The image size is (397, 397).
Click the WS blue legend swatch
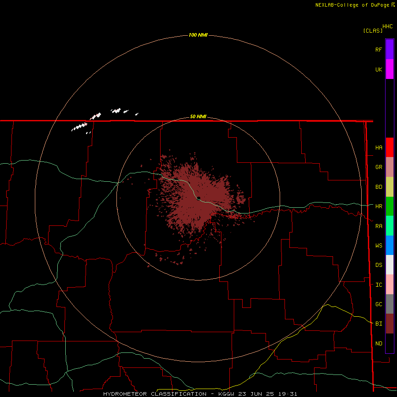point(390,245)
